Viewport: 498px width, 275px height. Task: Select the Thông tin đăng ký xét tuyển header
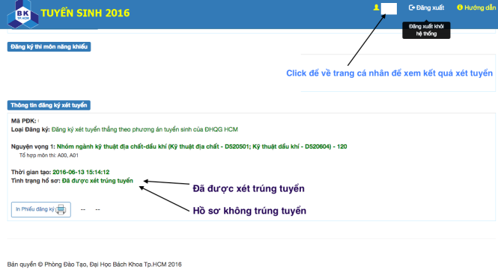click(49, 105)
